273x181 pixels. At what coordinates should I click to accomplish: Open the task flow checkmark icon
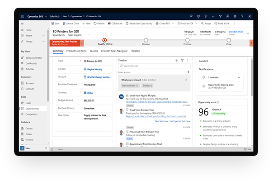pos(198,16)
